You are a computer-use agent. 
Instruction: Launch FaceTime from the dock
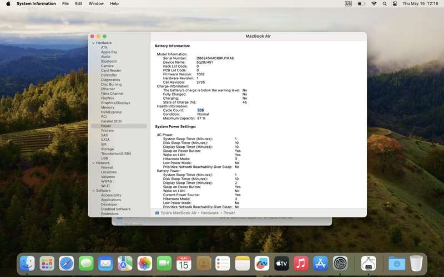click(164, 264)
